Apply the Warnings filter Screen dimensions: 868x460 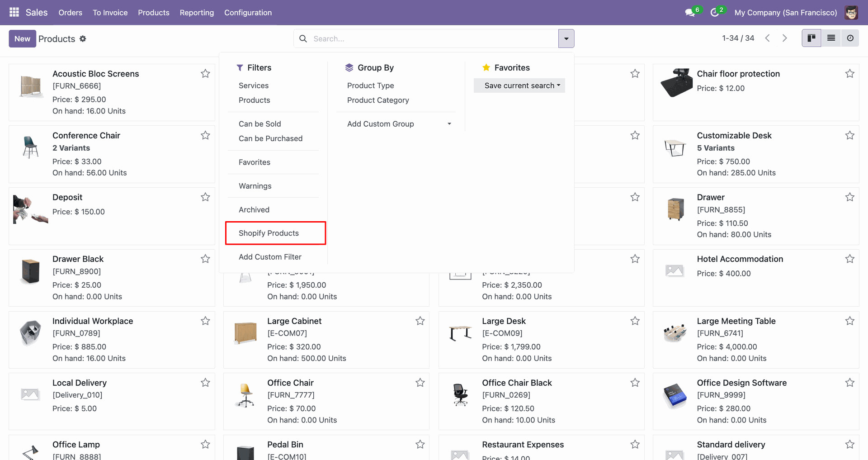pos(255,186)
